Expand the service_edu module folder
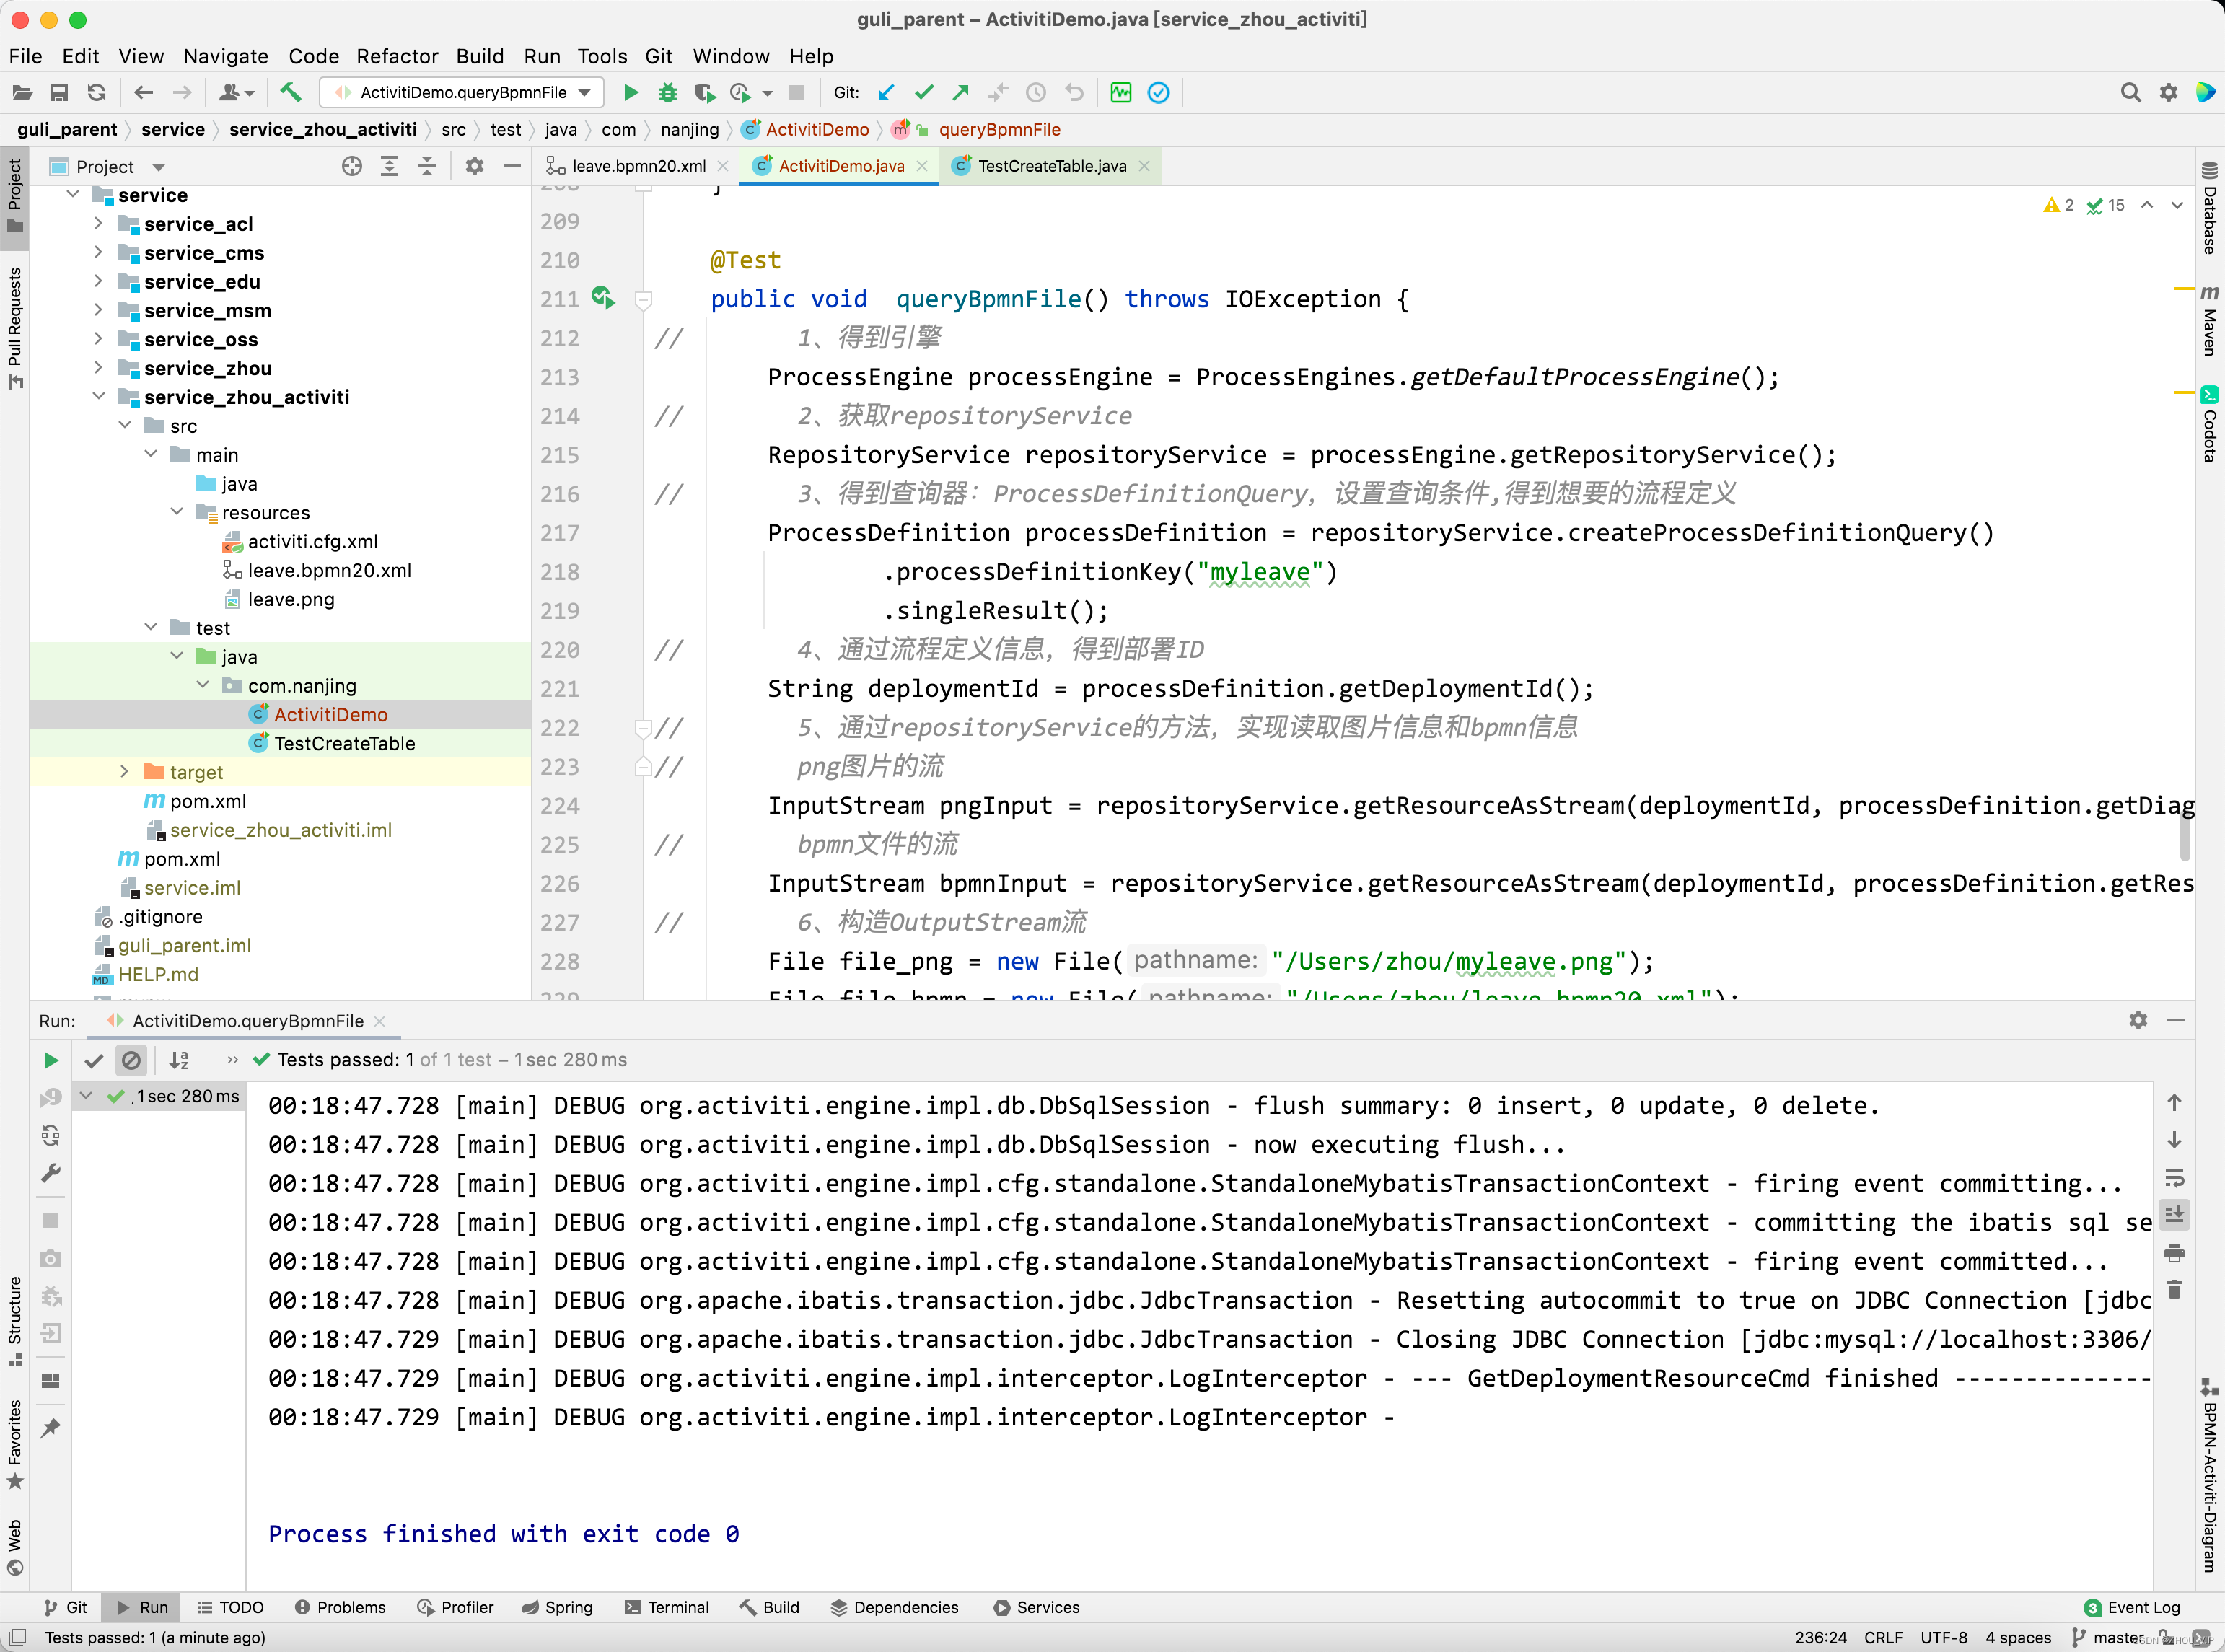This screenshot has width=2225, height=1652. coord(98,282)
